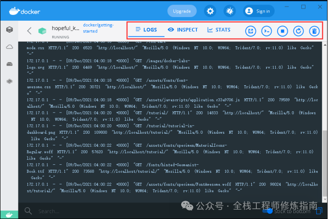
Task: Switch to the INSPECT tab
Action: click(x=182, y=30)
